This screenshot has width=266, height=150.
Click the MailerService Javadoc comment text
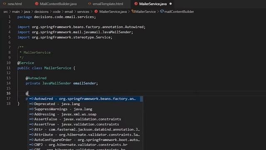click(x=37, y=52)
